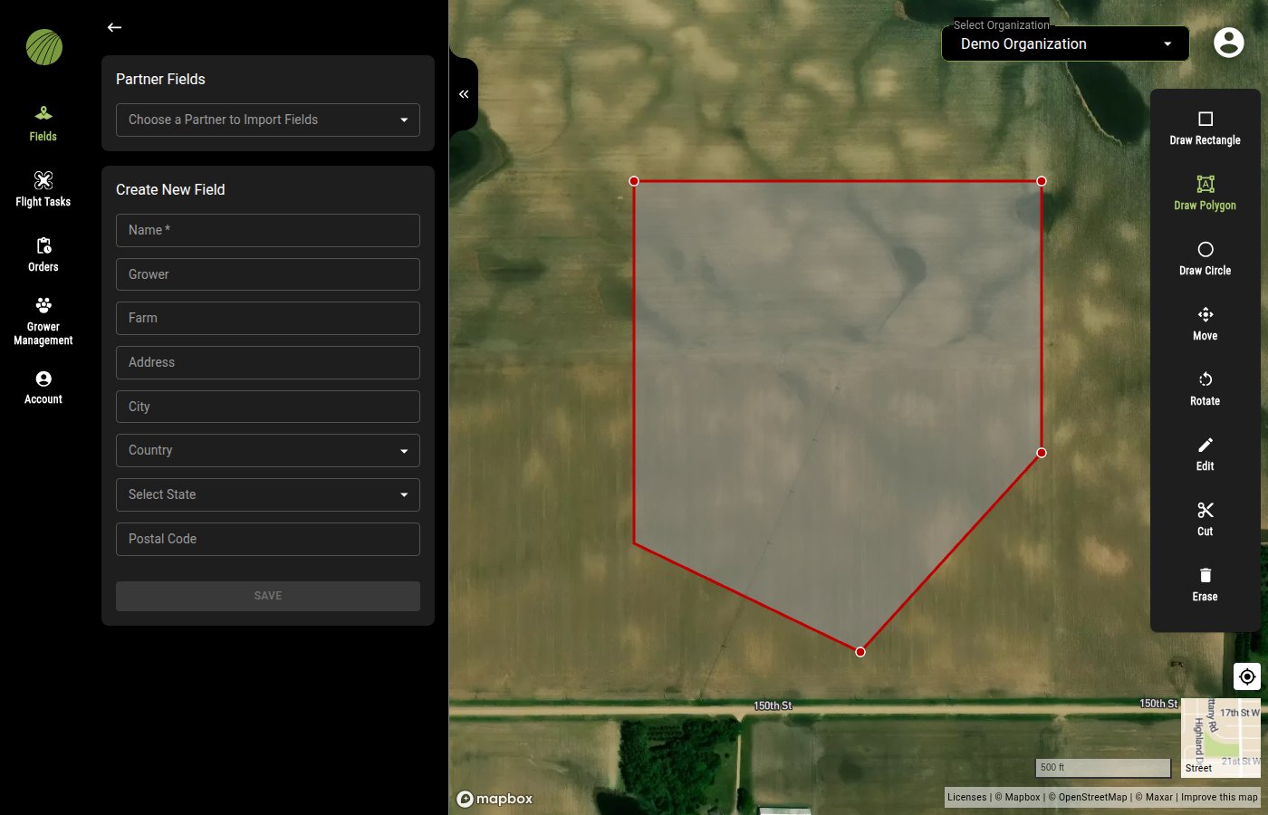Click Improve this map link
Image resolution: width=1268 pixels, height=815 pixels.
pyautogui.click(x=1219, y=797)
